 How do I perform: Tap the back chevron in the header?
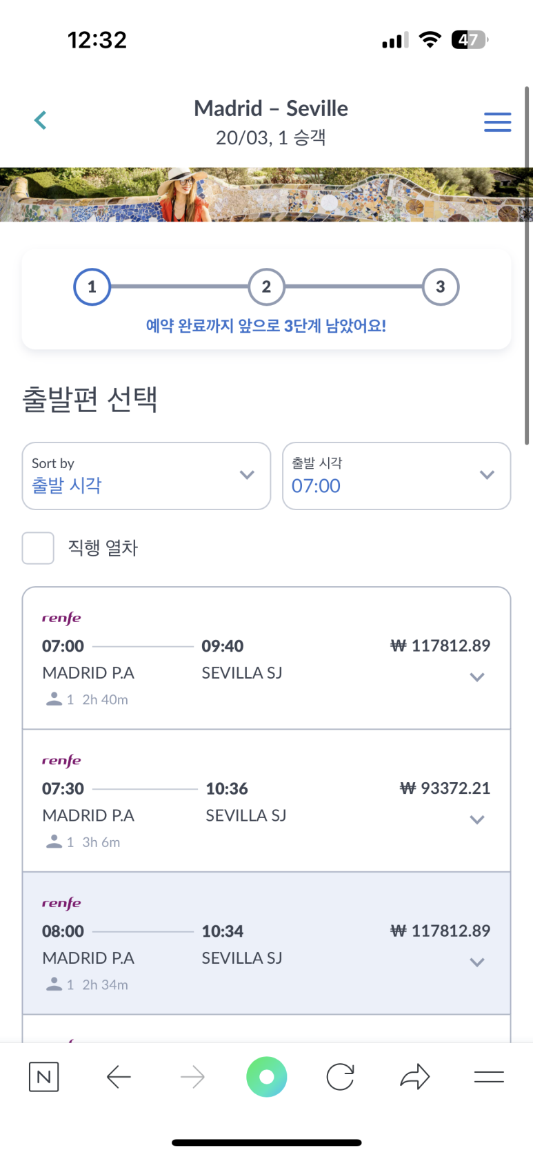[41, 121]
